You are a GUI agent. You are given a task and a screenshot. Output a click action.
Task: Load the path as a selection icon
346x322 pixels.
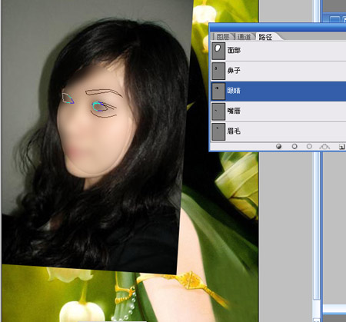(x=309, y=146)
